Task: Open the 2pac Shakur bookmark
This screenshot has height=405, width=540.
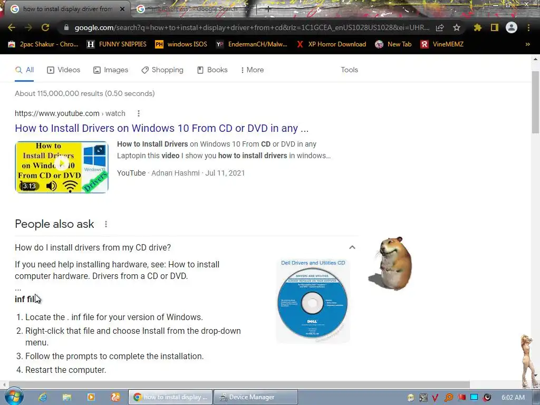Action: point(43,44)
